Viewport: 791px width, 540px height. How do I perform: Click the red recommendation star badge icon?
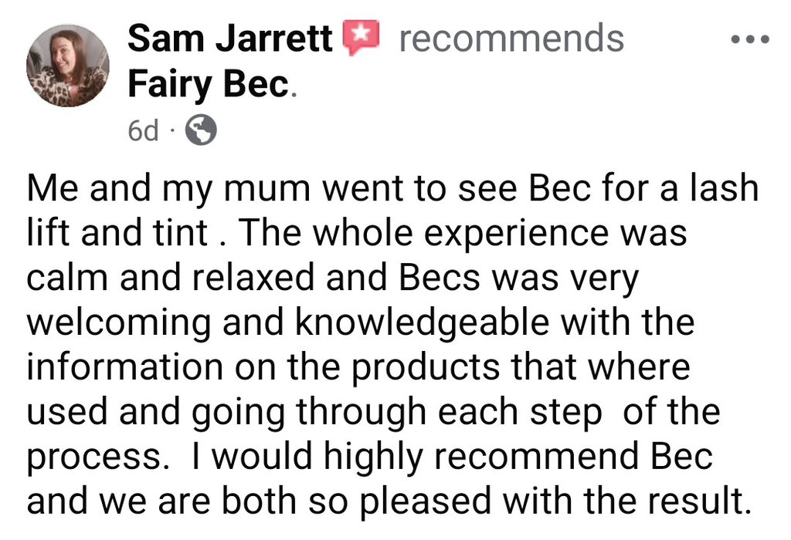click(362, 38)
